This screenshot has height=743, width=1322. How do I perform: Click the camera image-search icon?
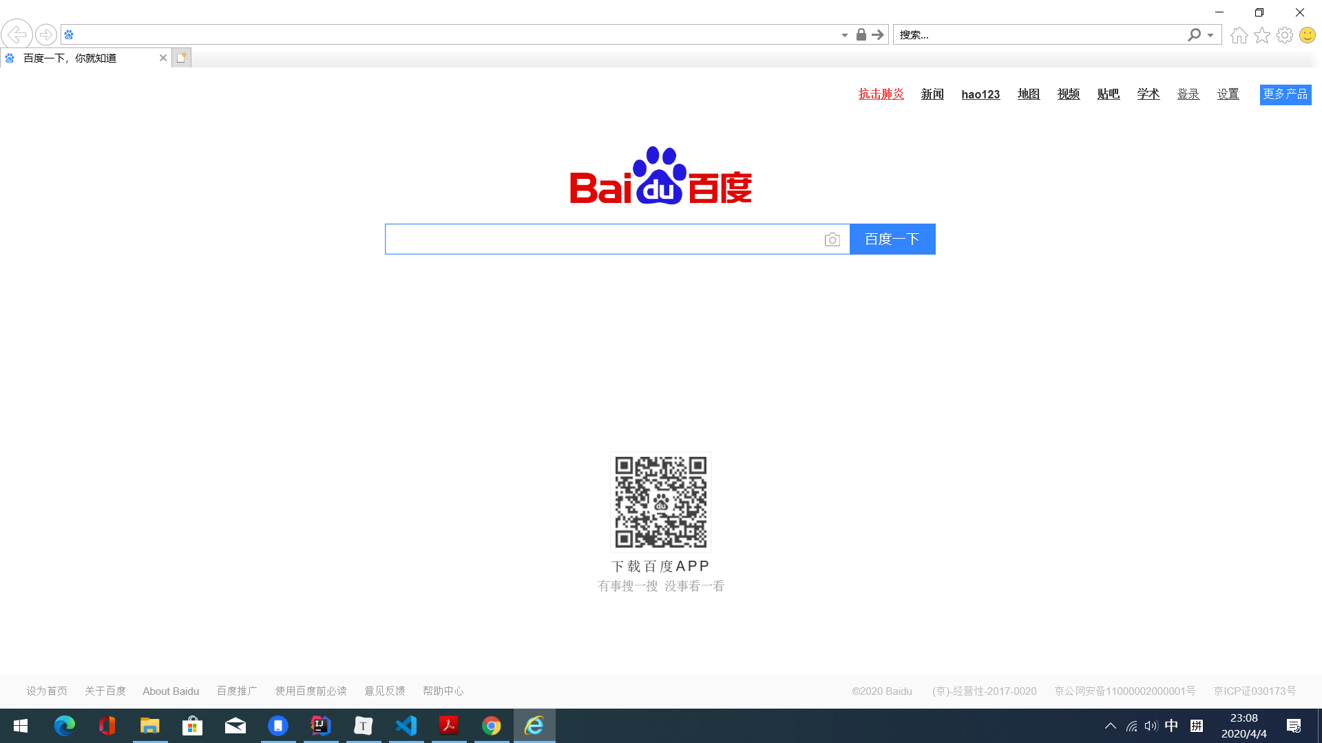[x=832, y=239]
